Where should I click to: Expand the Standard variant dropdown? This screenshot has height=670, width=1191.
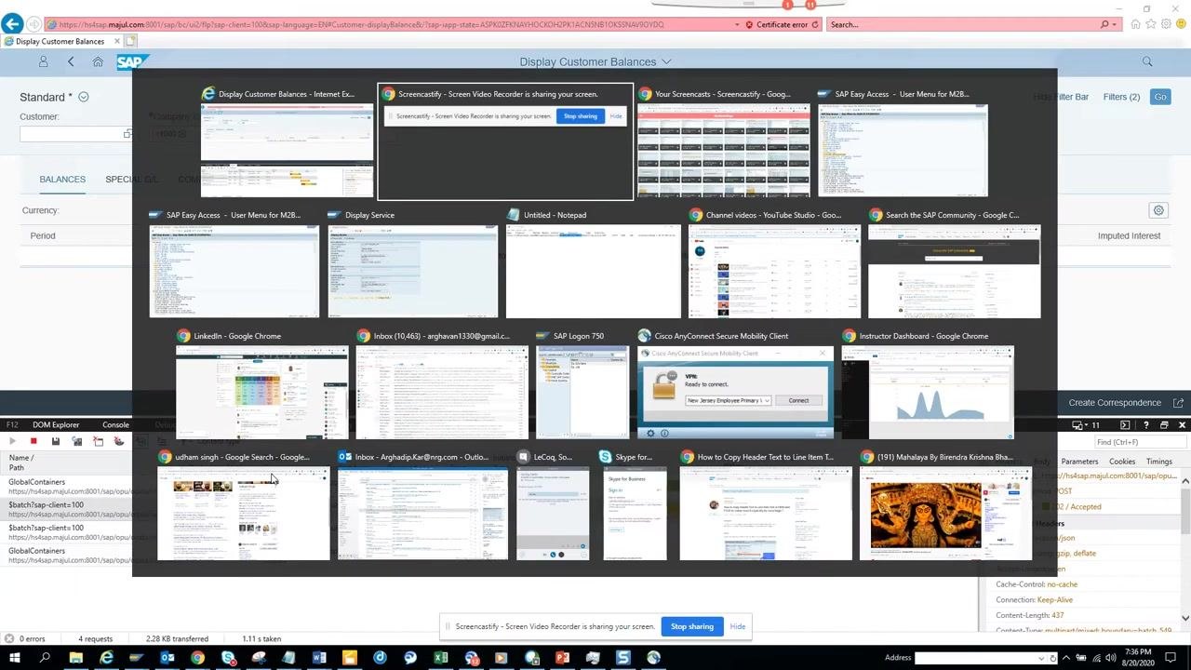(x=84, y=97)
